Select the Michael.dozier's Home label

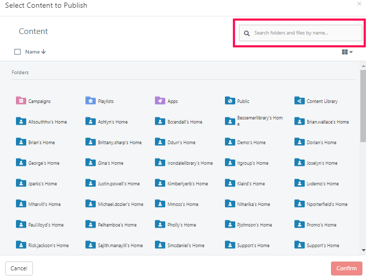point(120,204)
